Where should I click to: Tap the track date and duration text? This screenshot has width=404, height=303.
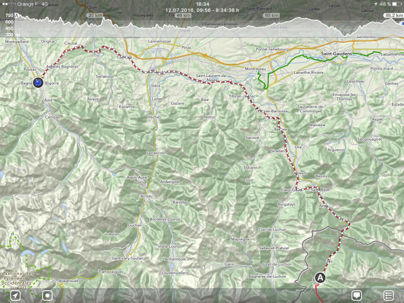tap(202, 10)
